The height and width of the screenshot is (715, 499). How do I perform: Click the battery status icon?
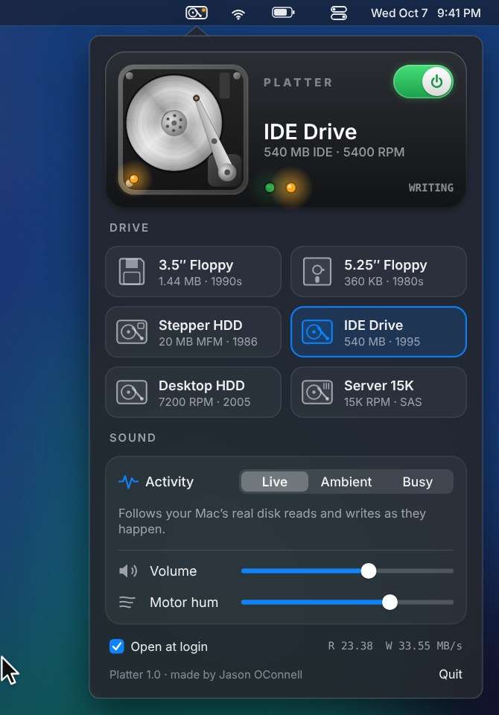point(283,13)
